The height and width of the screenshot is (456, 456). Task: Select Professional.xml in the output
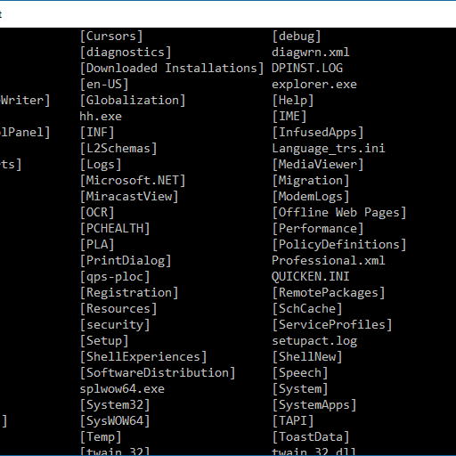pos(329,261)
